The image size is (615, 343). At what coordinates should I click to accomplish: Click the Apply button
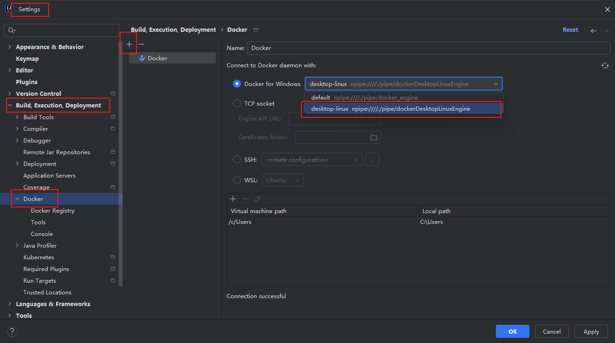point(591,331)
